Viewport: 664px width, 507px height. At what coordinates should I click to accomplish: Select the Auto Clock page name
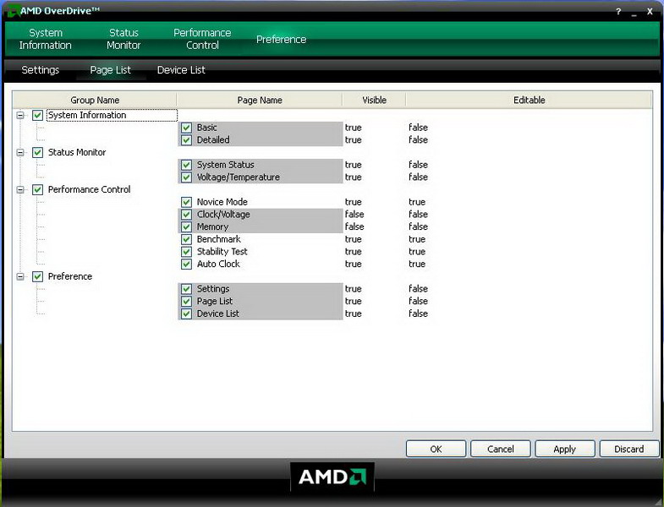click(218, 264)
